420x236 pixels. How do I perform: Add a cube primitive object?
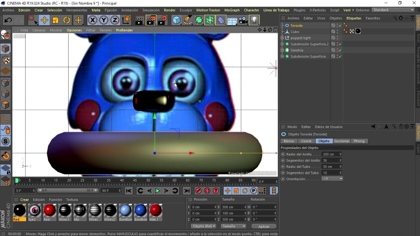click(x=177, y=20)
